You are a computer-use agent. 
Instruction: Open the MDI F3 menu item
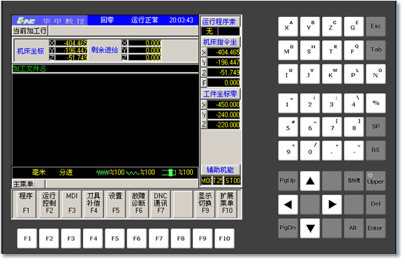point(72,203)
